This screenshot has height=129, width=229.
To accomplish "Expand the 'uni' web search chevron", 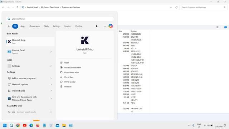I will coord(51,112).
